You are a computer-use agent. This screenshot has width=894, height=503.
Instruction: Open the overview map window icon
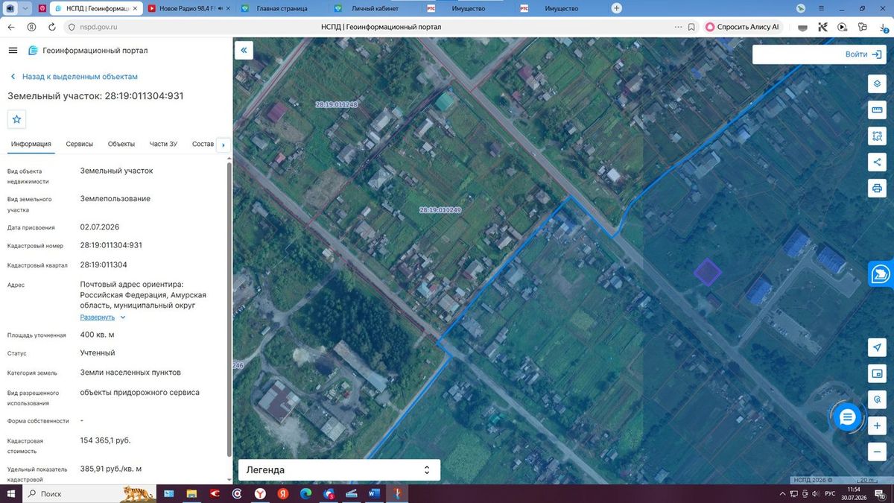coord(877,373)
